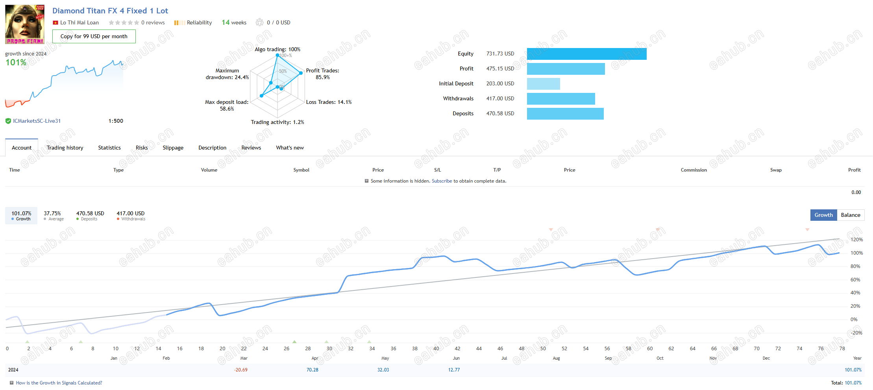Screen dimensions: 873x390
Task: Click the Initial Deposit bar 203.00 USD
Action: pyautogui.click(x=544, y=84)
